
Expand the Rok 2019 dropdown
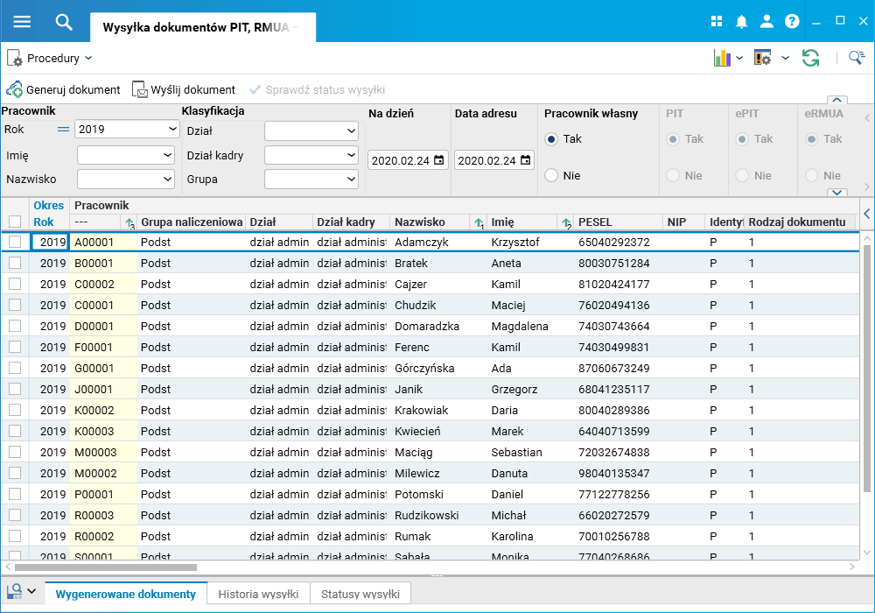pyautogui.click(x=171, y=129)
